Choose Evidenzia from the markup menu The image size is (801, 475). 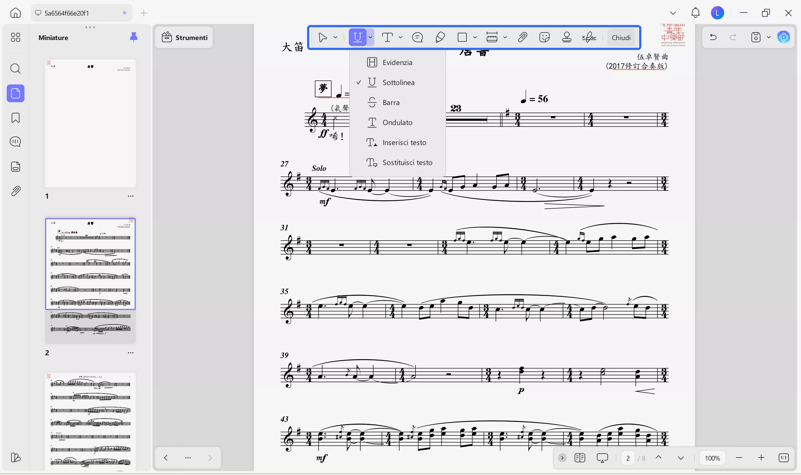[397, 62]
